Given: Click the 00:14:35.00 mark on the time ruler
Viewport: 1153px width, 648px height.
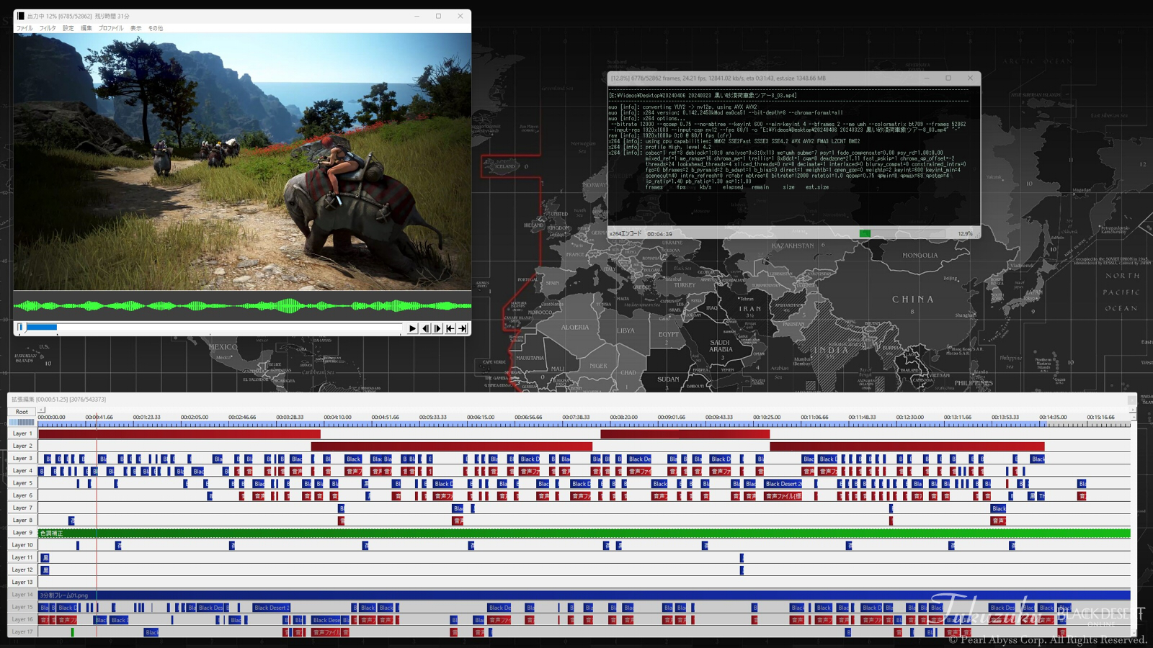Looking at the screenshot, I should coord(1053,417).
